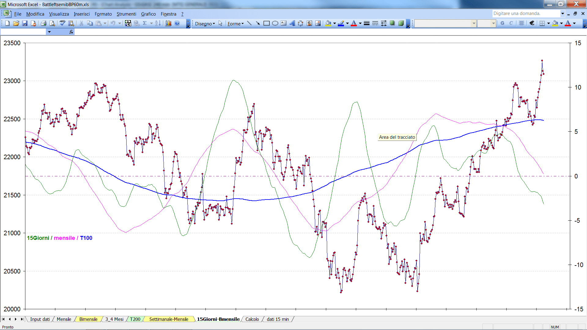Image resolution: width=587 pixels, height=330 pixels.
Task: Click the drawing Fill Color paint bucket swatch
Action: click(x=328, y=23)
